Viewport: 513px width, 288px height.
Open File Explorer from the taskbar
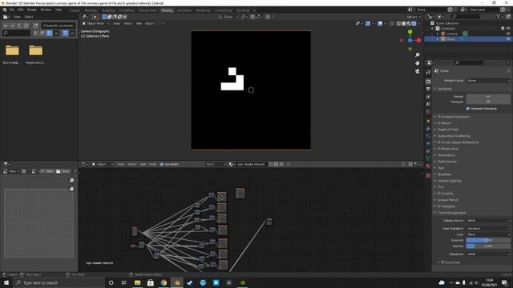tap(137, 282)
